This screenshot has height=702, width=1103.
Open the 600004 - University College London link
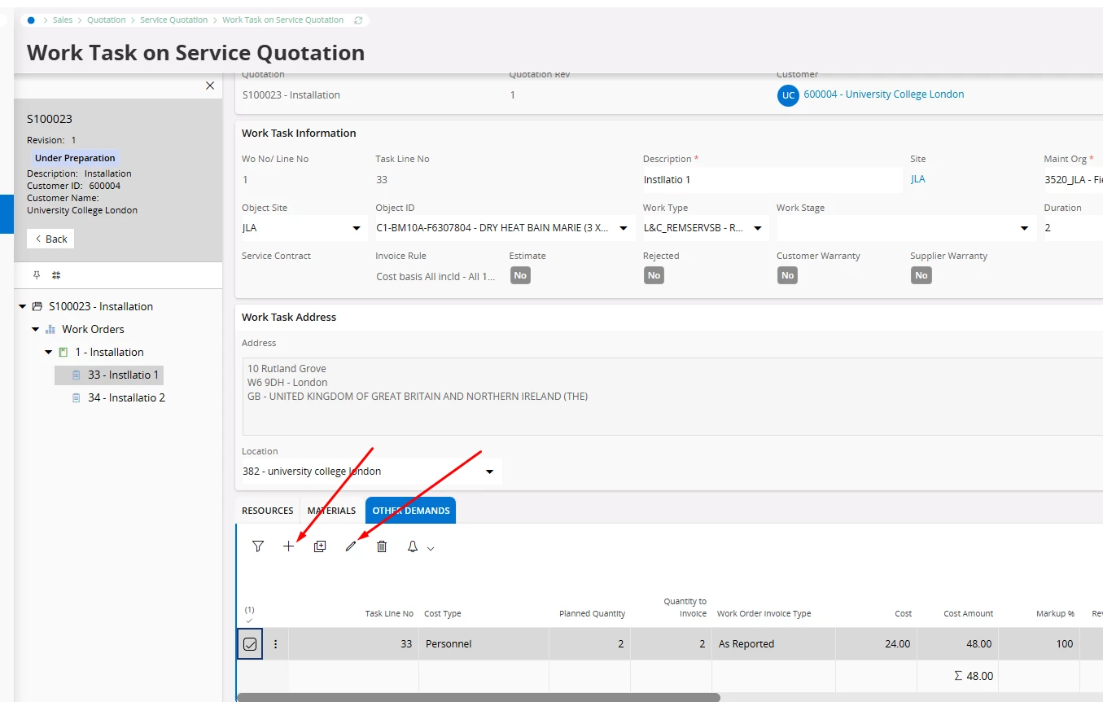pyautogui.click(x=884, y=94)
